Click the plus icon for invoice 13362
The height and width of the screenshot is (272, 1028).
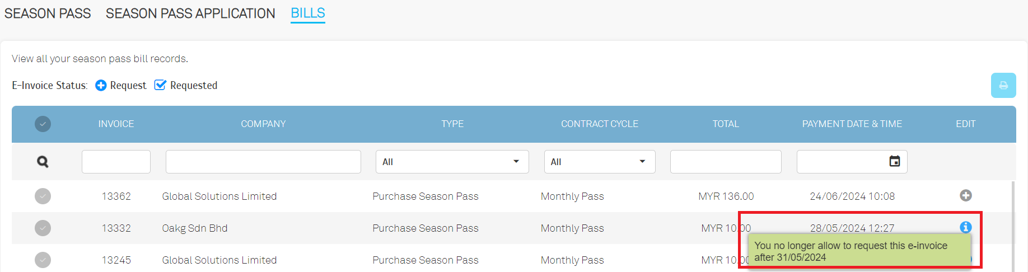pyautogui.click(x=965, y=195)
